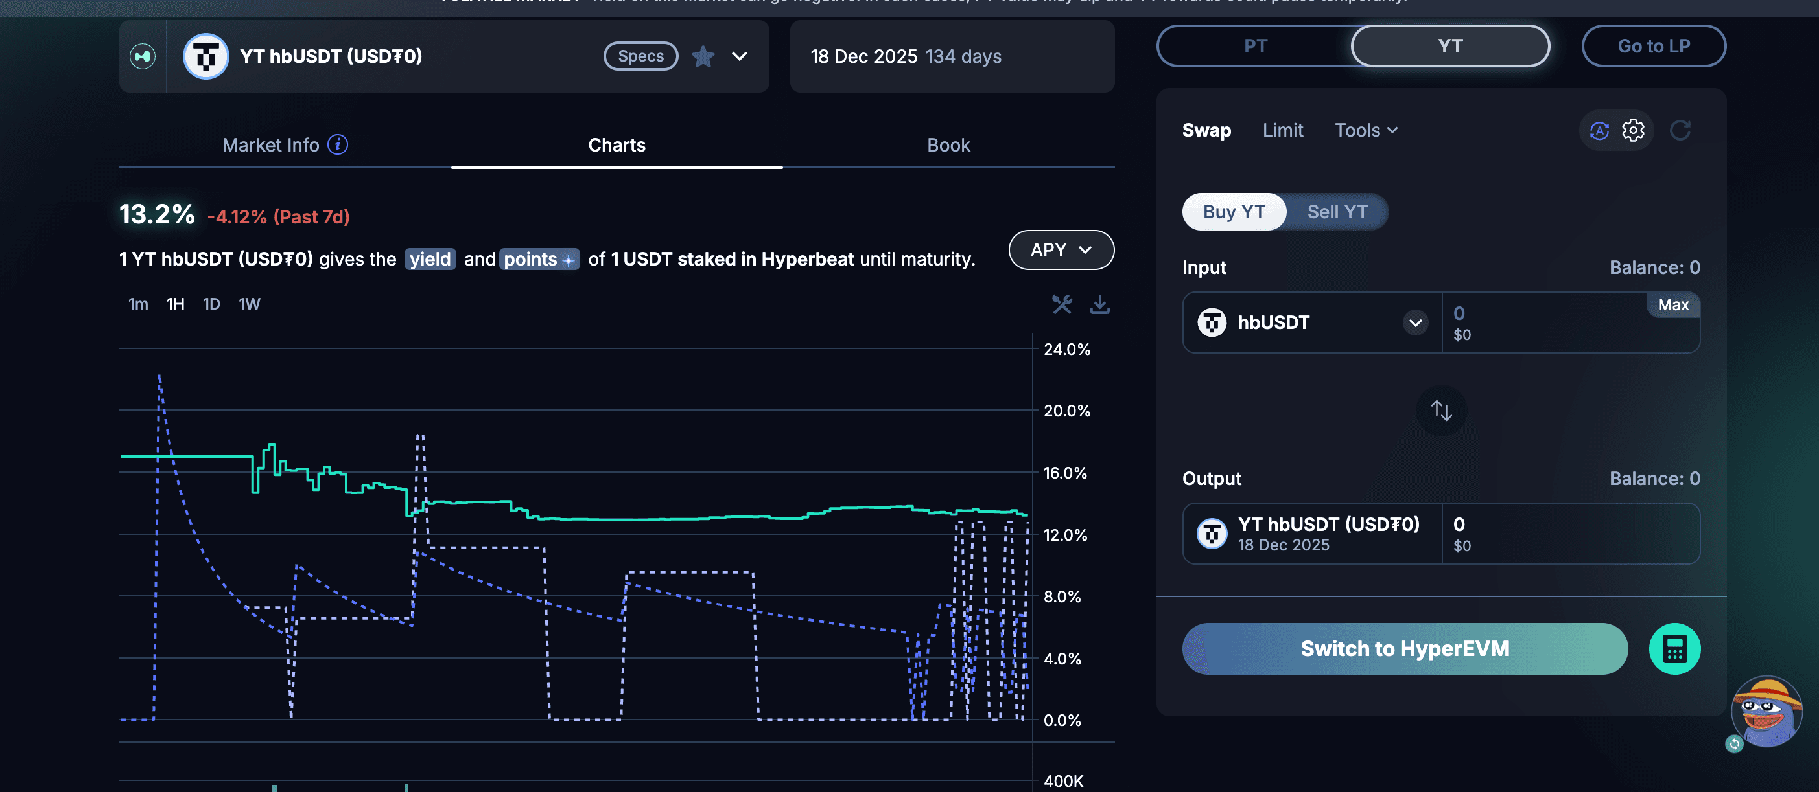This screenshot has width=1819, height=792.
Task: Select the 1D chart interval
Action: click(x=211, y=304)
